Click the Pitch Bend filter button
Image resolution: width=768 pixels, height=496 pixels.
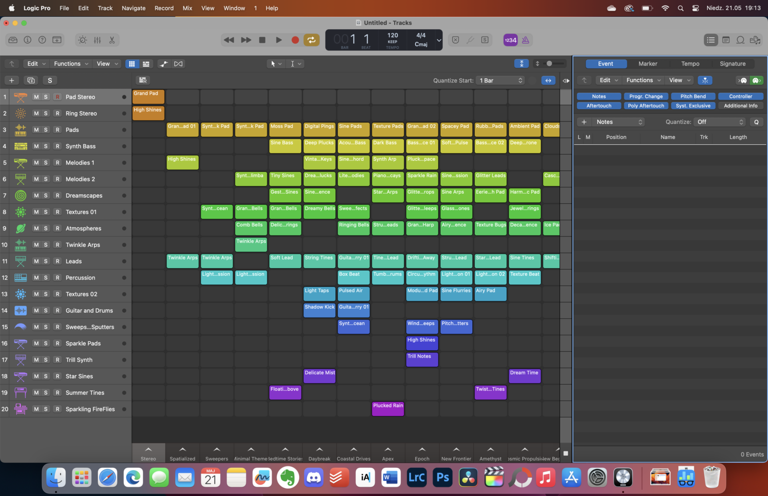point(693,96)
